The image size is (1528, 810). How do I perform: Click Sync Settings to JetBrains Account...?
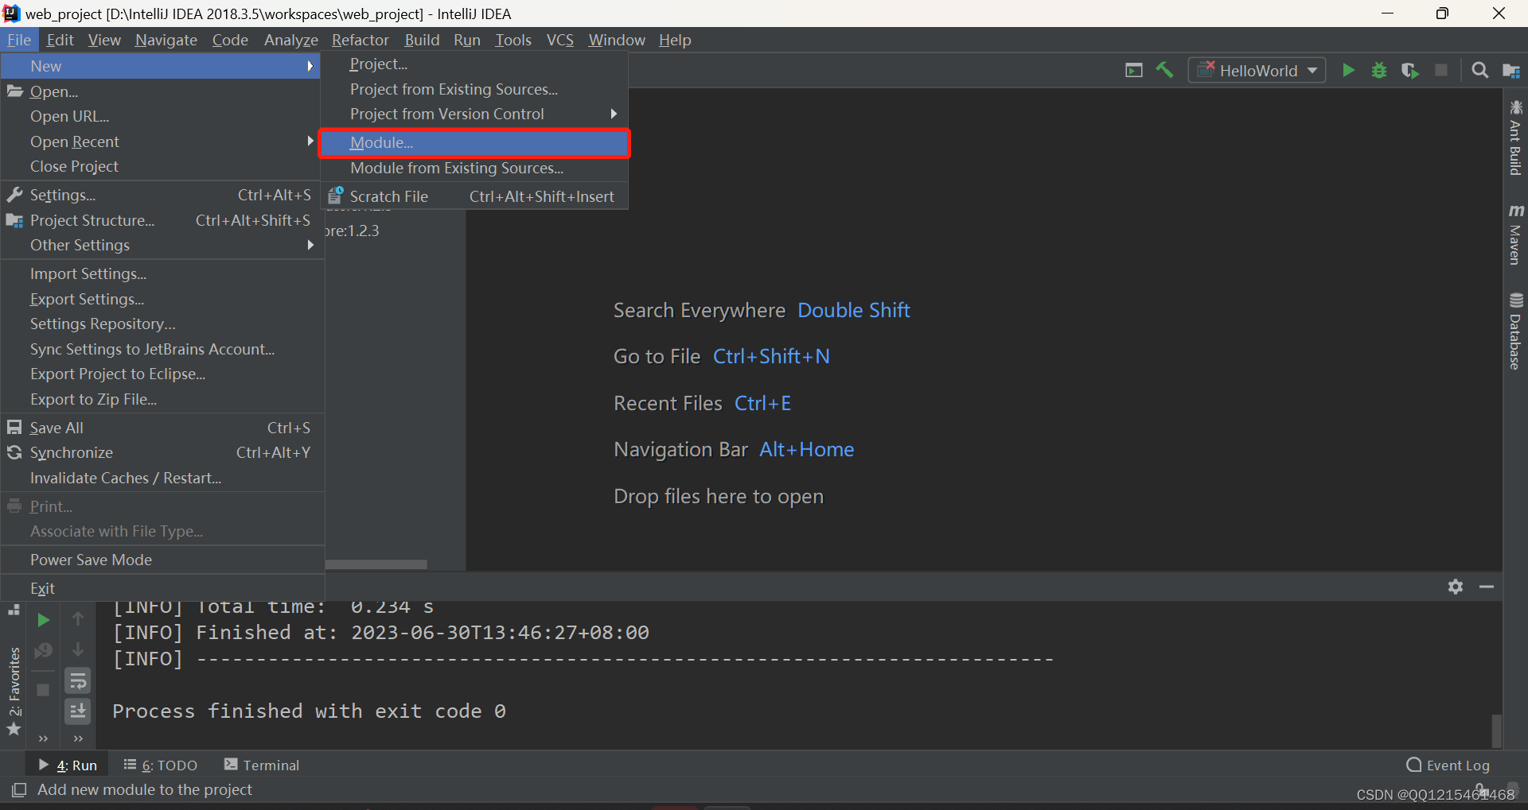162,349
